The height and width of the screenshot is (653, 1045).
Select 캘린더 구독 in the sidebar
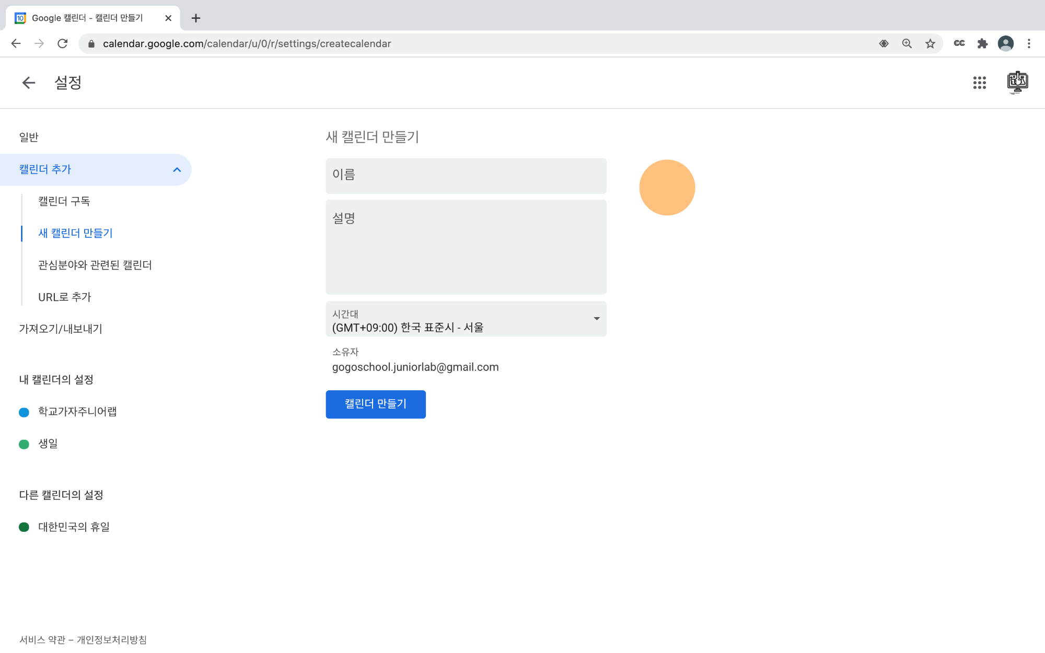[x=64, y=202]
